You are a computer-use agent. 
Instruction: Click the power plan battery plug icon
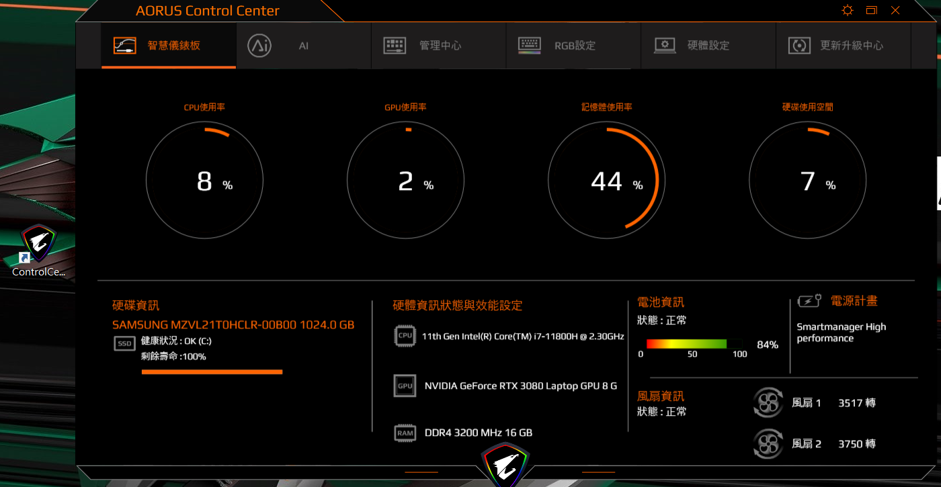(x=809, y=301)
